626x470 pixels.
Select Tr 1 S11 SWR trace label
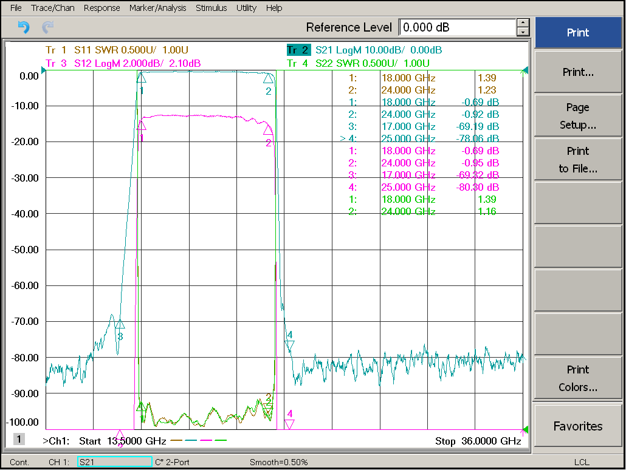117,50
